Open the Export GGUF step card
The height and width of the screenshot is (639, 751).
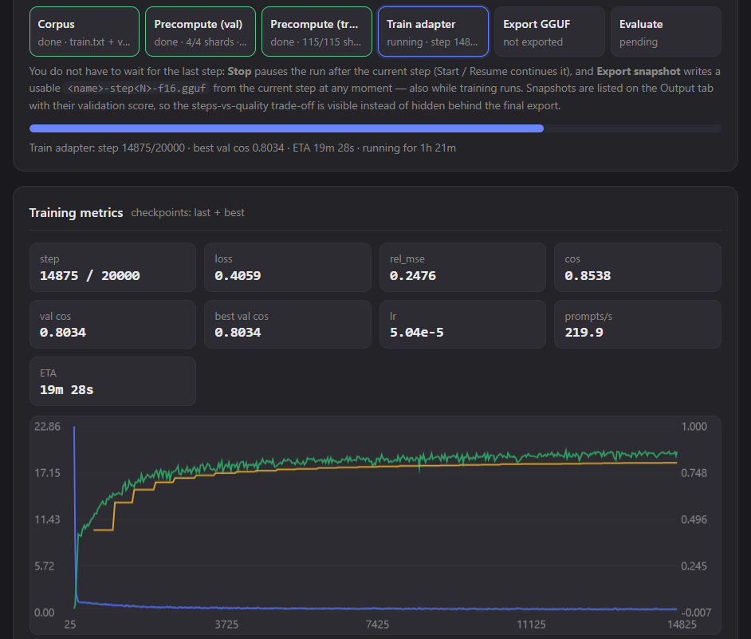pos(549,32)
